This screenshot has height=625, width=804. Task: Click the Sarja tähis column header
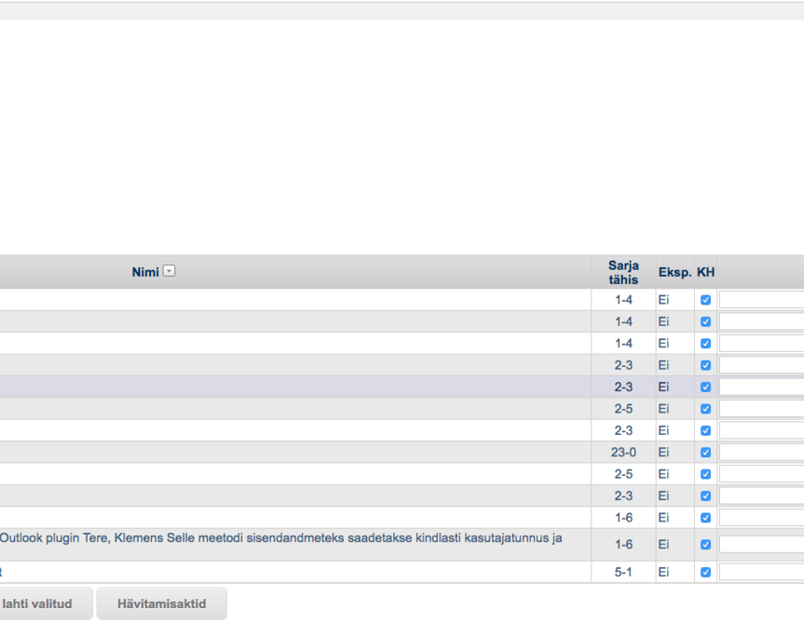[624, 272]
